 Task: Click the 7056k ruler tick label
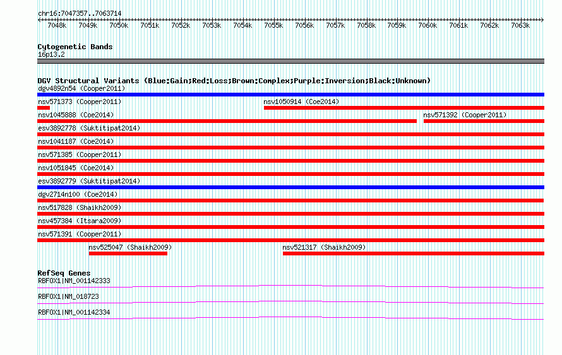[x=304, y=25]
